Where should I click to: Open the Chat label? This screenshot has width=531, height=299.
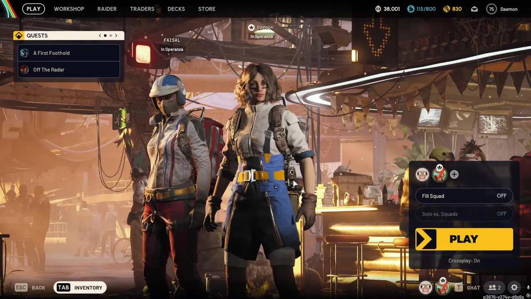tap(473, 288)
